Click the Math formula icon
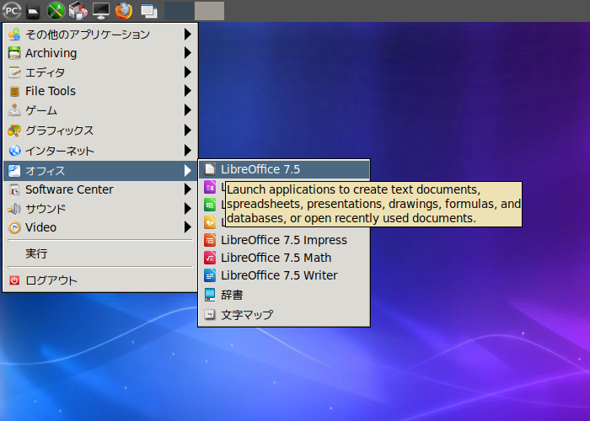Image resolution: width=590 pixels, height=421 pixels. [x=210, y=258]
